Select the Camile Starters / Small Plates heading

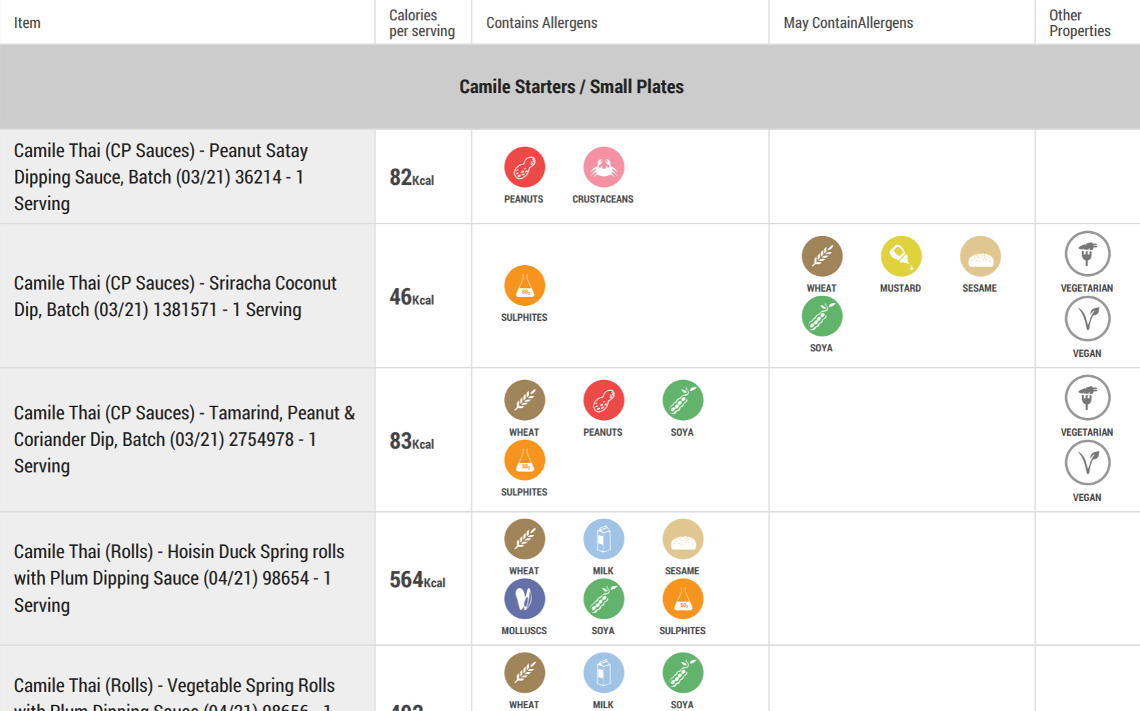tap(571, 87)
